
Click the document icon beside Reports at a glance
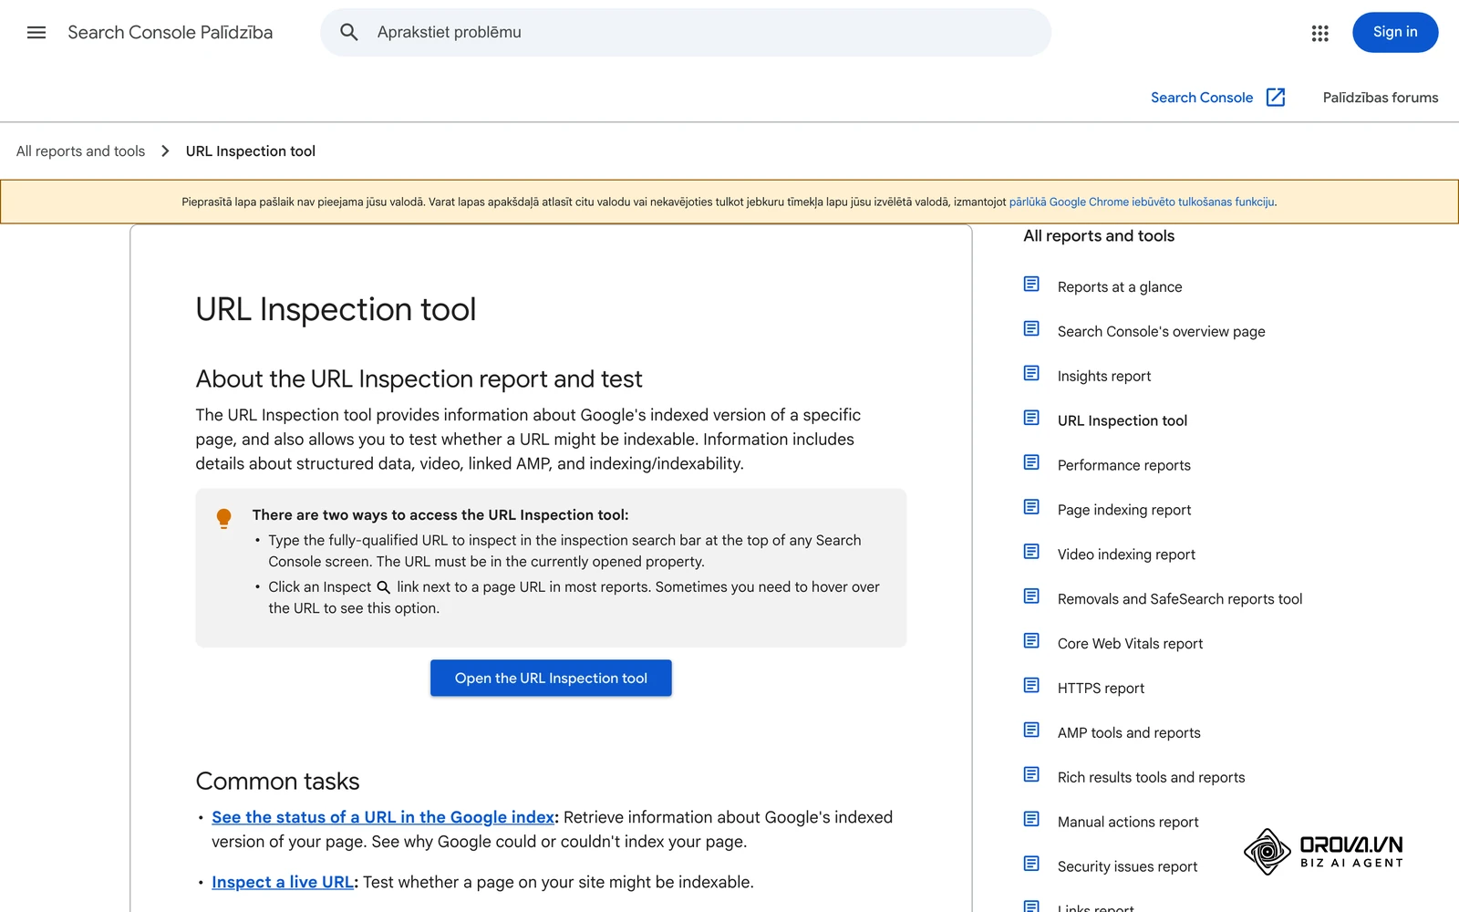tap(1031, 285)
